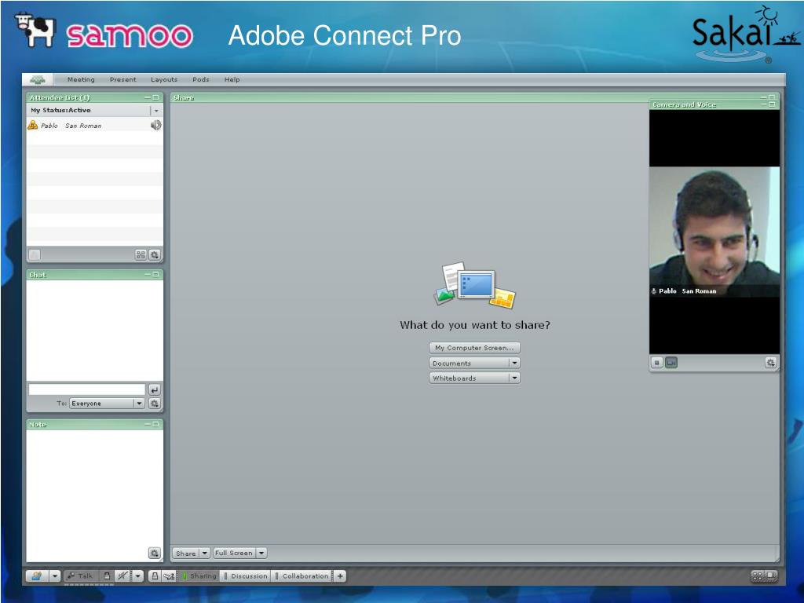Switch to the Sharing layout tab
Screen dimensions: 804x603
pos(199,576)
